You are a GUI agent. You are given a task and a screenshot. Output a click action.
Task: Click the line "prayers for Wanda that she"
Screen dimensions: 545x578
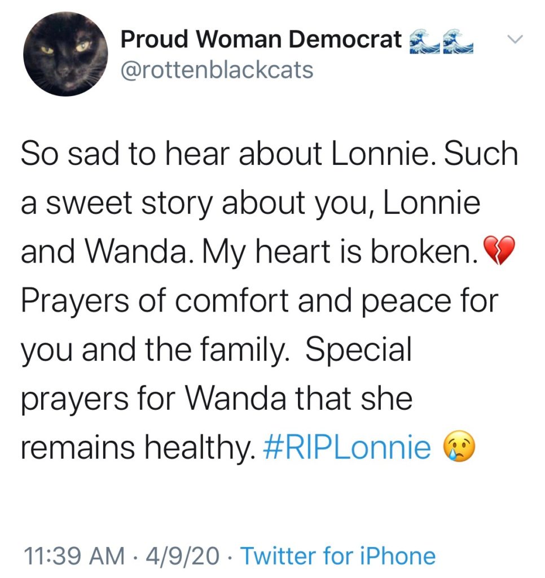click(x=216, y=399)
